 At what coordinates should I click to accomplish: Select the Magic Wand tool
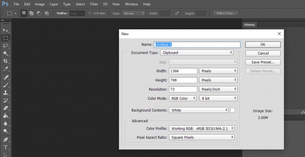point(6,53)
